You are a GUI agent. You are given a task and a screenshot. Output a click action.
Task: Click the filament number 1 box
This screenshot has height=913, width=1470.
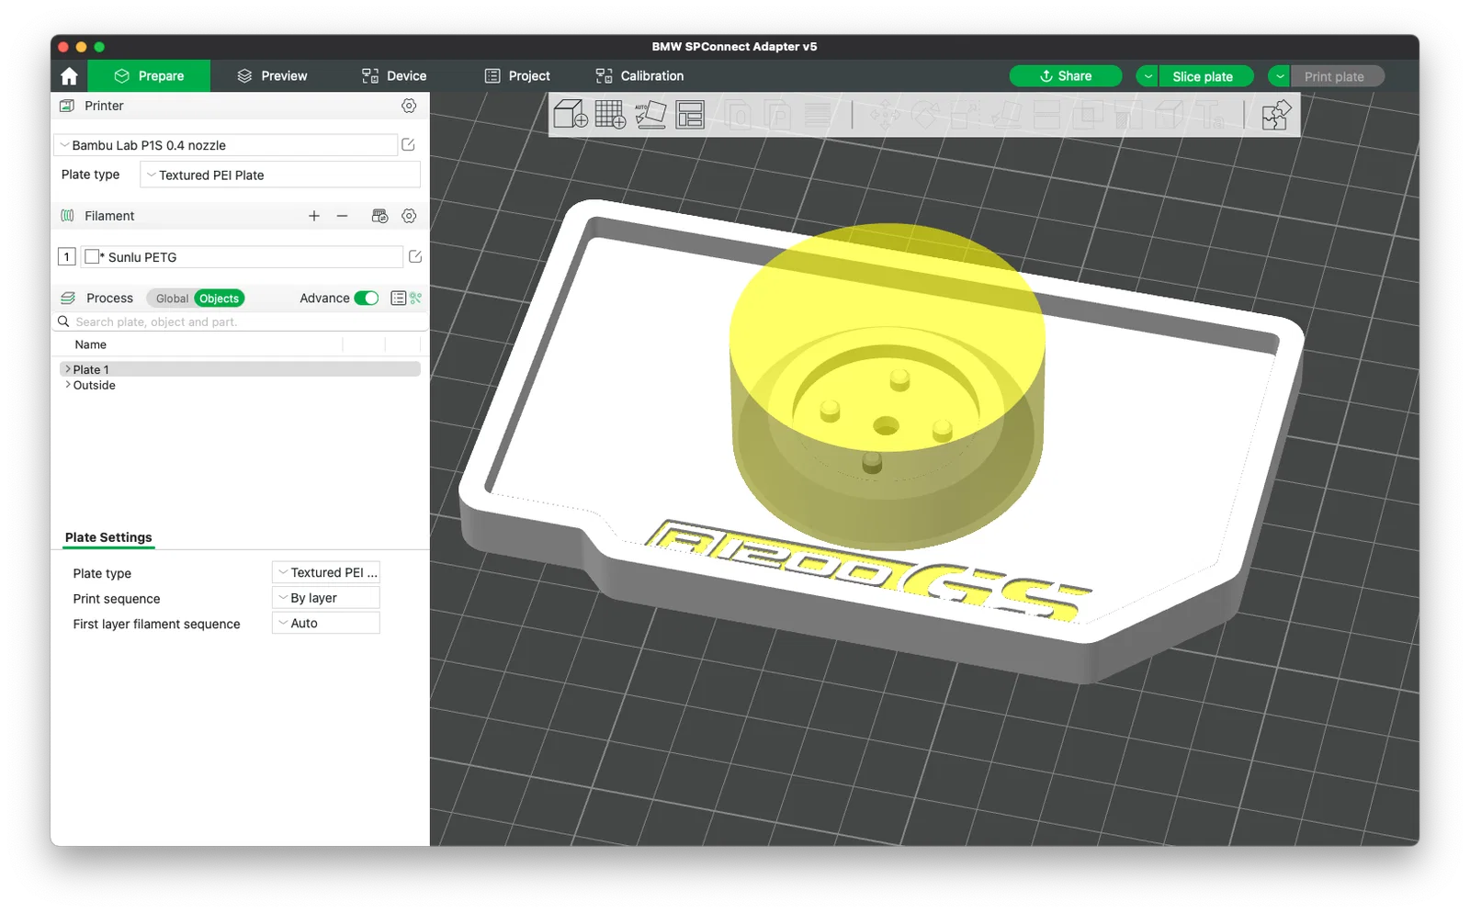pyautogui.click(x=67, y=257)
